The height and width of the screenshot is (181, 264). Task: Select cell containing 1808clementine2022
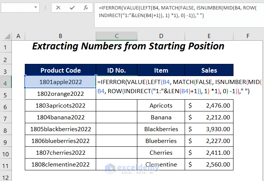60,165
